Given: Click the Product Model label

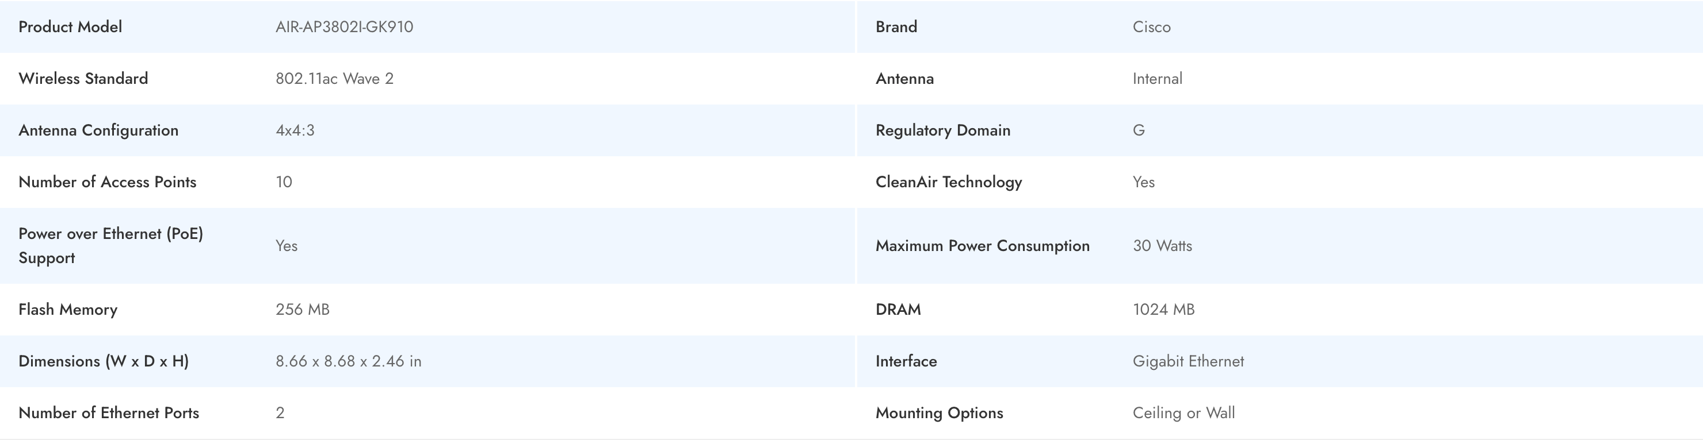Looking at the screenshot, I should click(70, 27).
